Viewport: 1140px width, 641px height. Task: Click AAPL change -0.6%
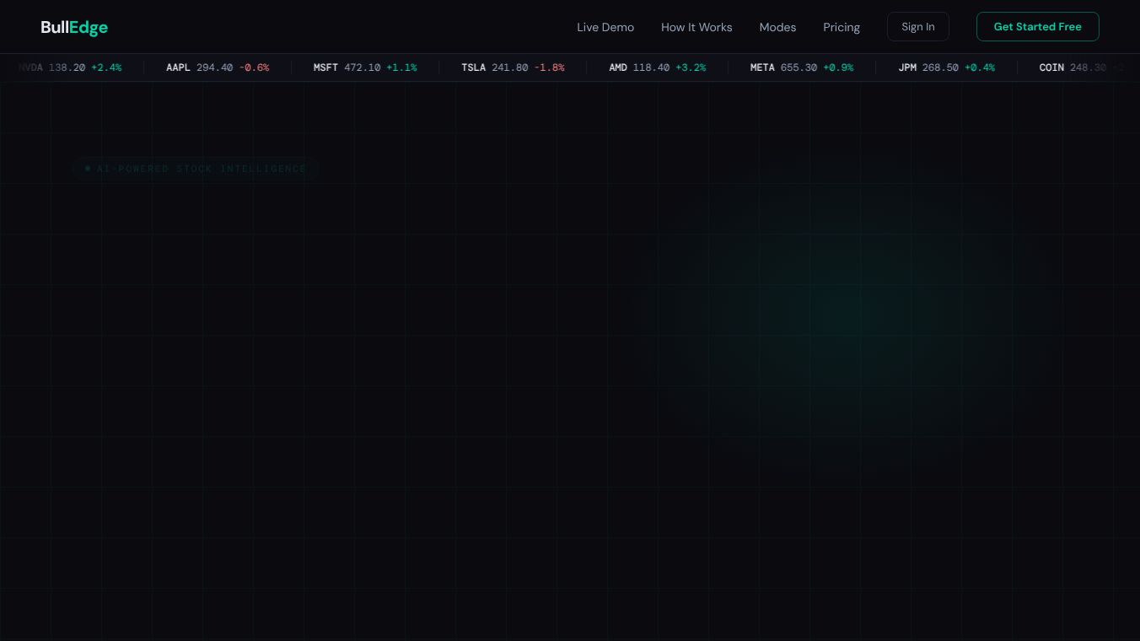click(254, 67)
